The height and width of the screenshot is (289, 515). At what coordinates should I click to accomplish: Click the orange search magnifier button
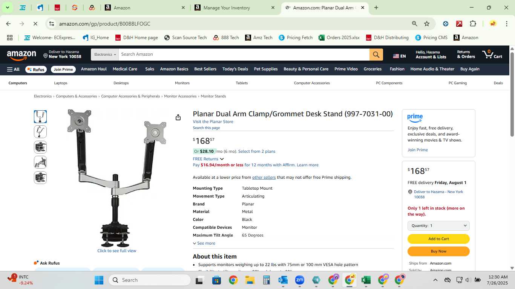click(376, 55)
